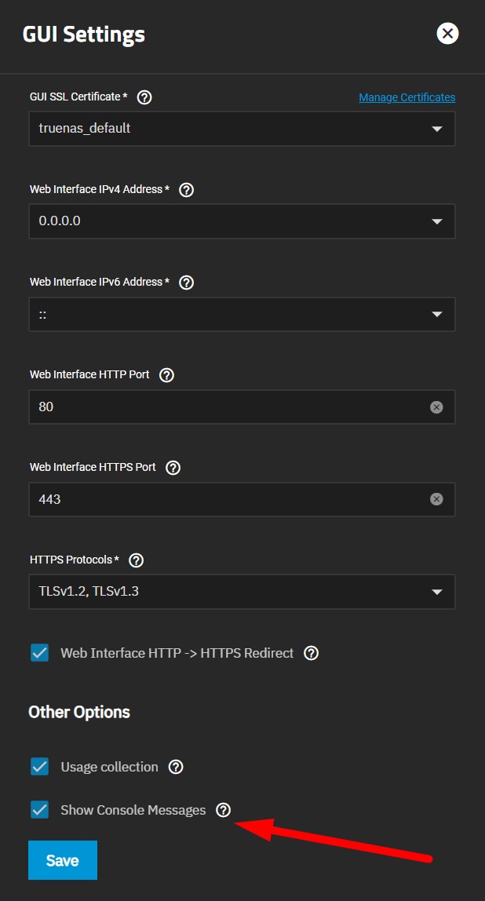Open help tooltip for GUI SSL Certificate

(145, 97)
